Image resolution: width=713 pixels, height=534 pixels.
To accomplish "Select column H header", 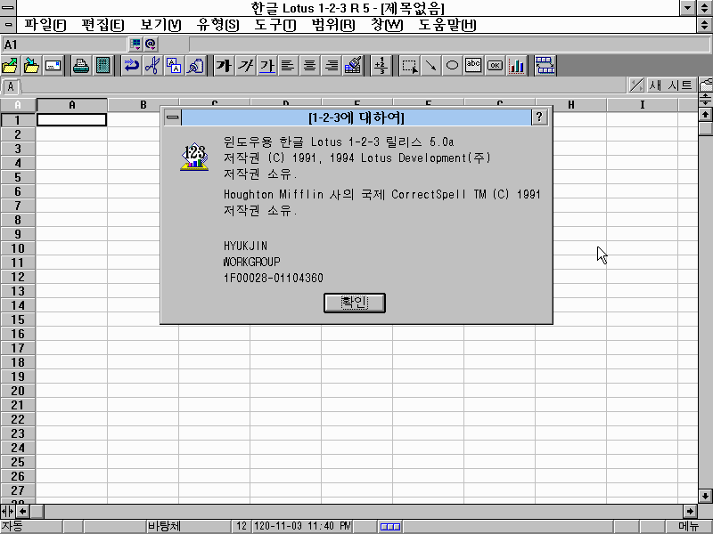I will point(570,105).
